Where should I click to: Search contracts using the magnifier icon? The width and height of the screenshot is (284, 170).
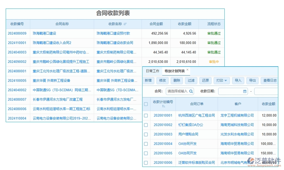pyautogui.click(x=191, y=91)
